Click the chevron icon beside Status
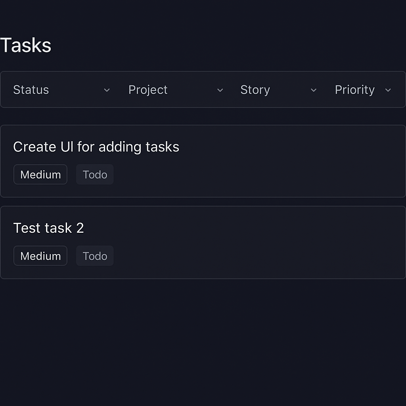Image resolution: width=406 pixels, height=406 pixels. (107, 90)
